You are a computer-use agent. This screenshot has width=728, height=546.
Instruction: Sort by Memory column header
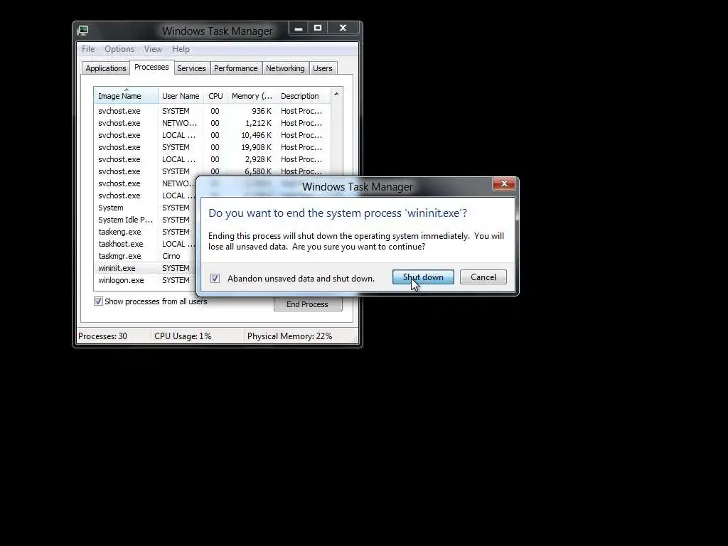[x=252, y=96]
